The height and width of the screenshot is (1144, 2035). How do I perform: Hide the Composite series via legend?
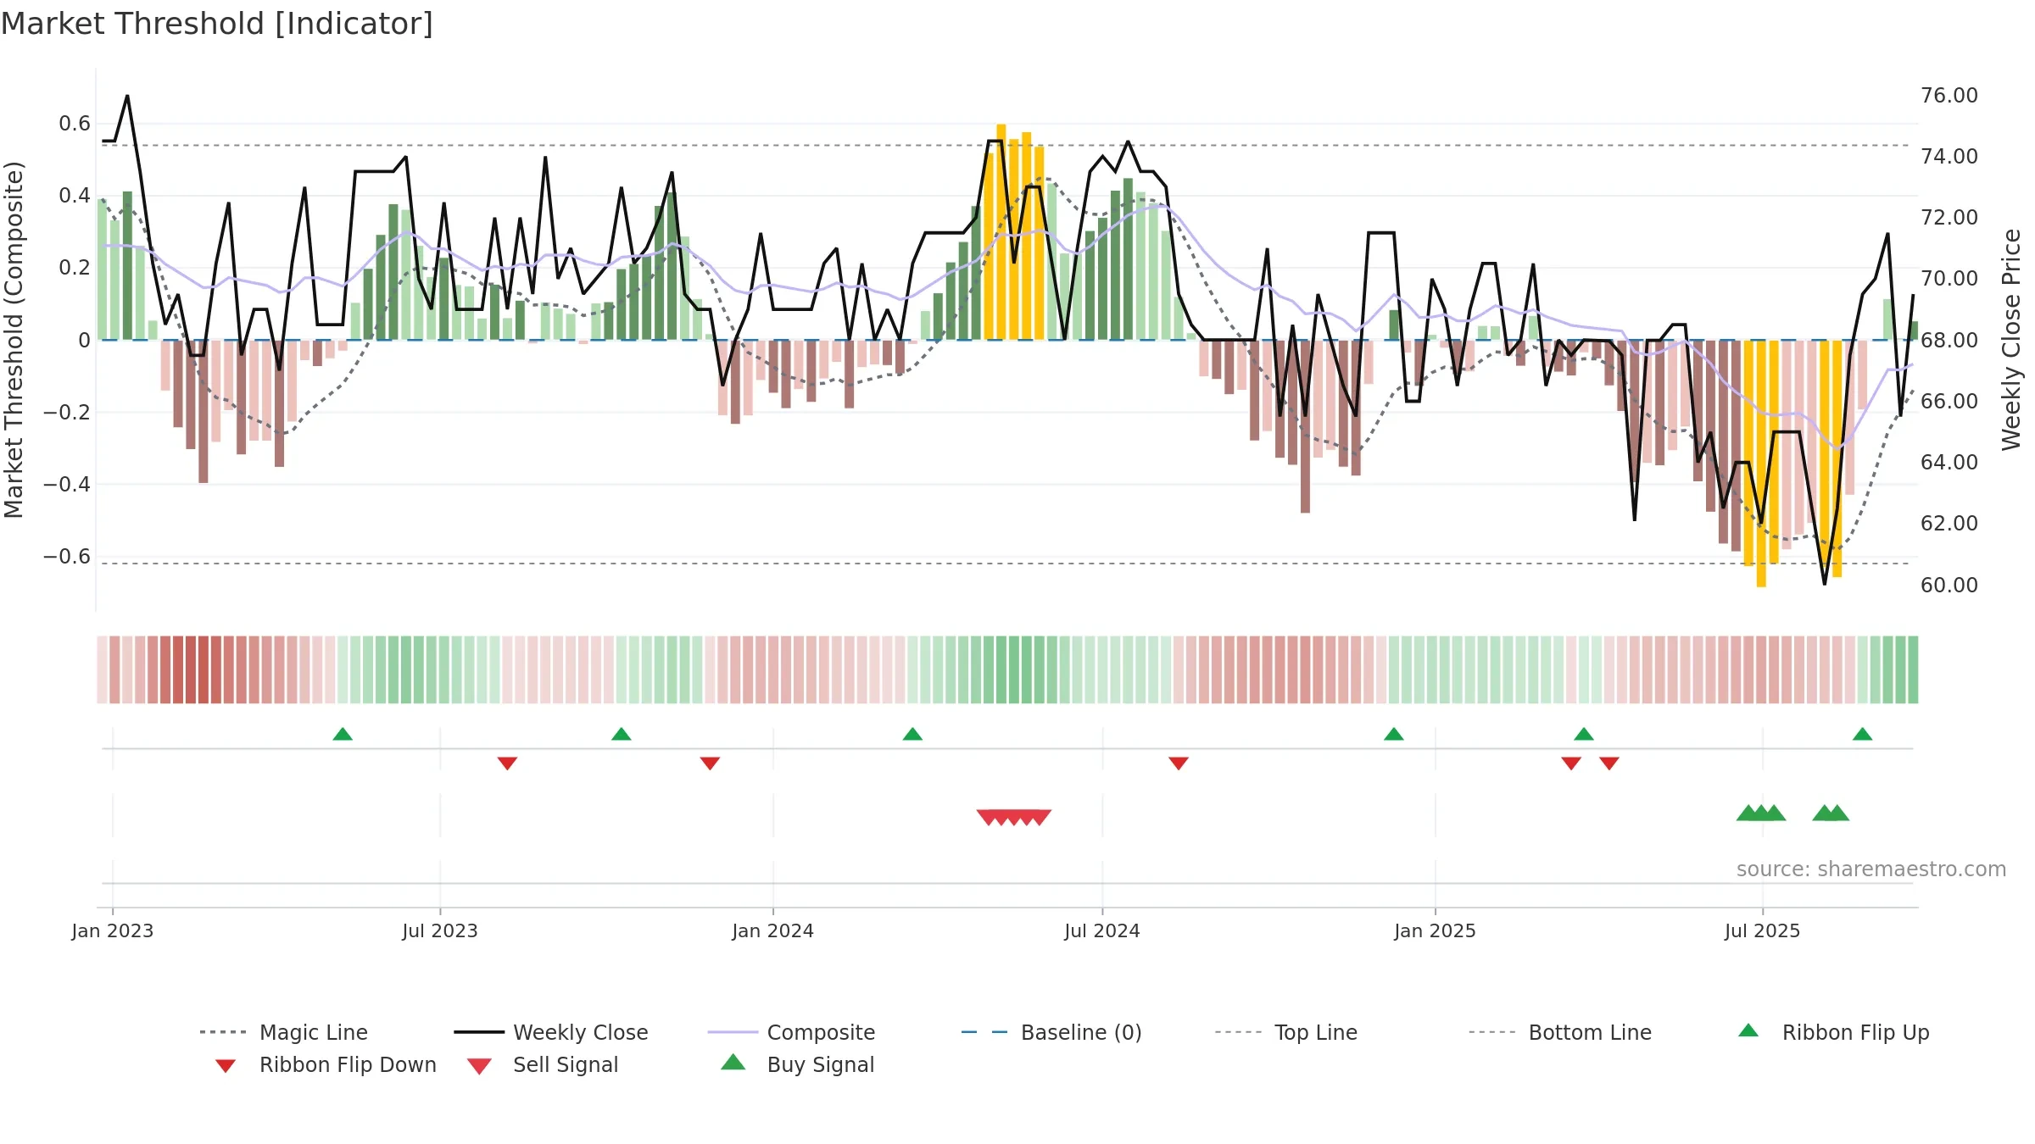click(791, 1032)
